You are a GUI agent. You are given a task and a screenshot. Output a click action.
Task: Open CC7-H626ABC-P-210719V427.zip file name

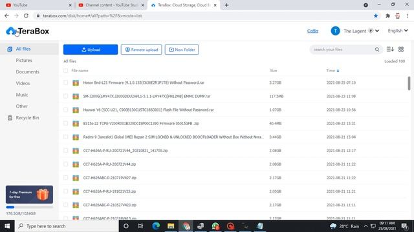109,178
